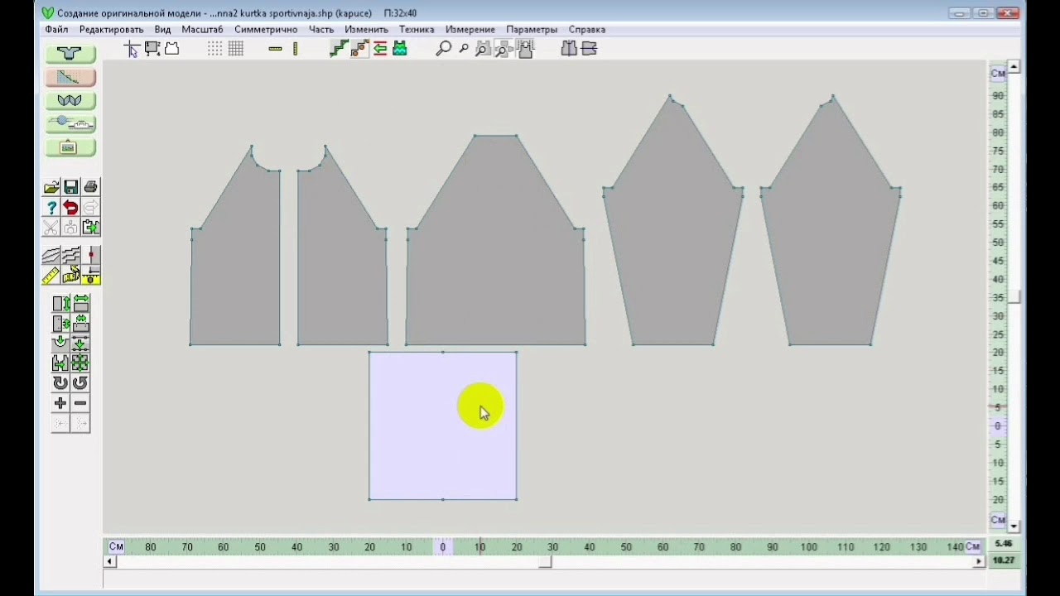Print using the printer icon
Viewport: 1060px width, 596px height.
pyautogui.click(x=91, y=188)
